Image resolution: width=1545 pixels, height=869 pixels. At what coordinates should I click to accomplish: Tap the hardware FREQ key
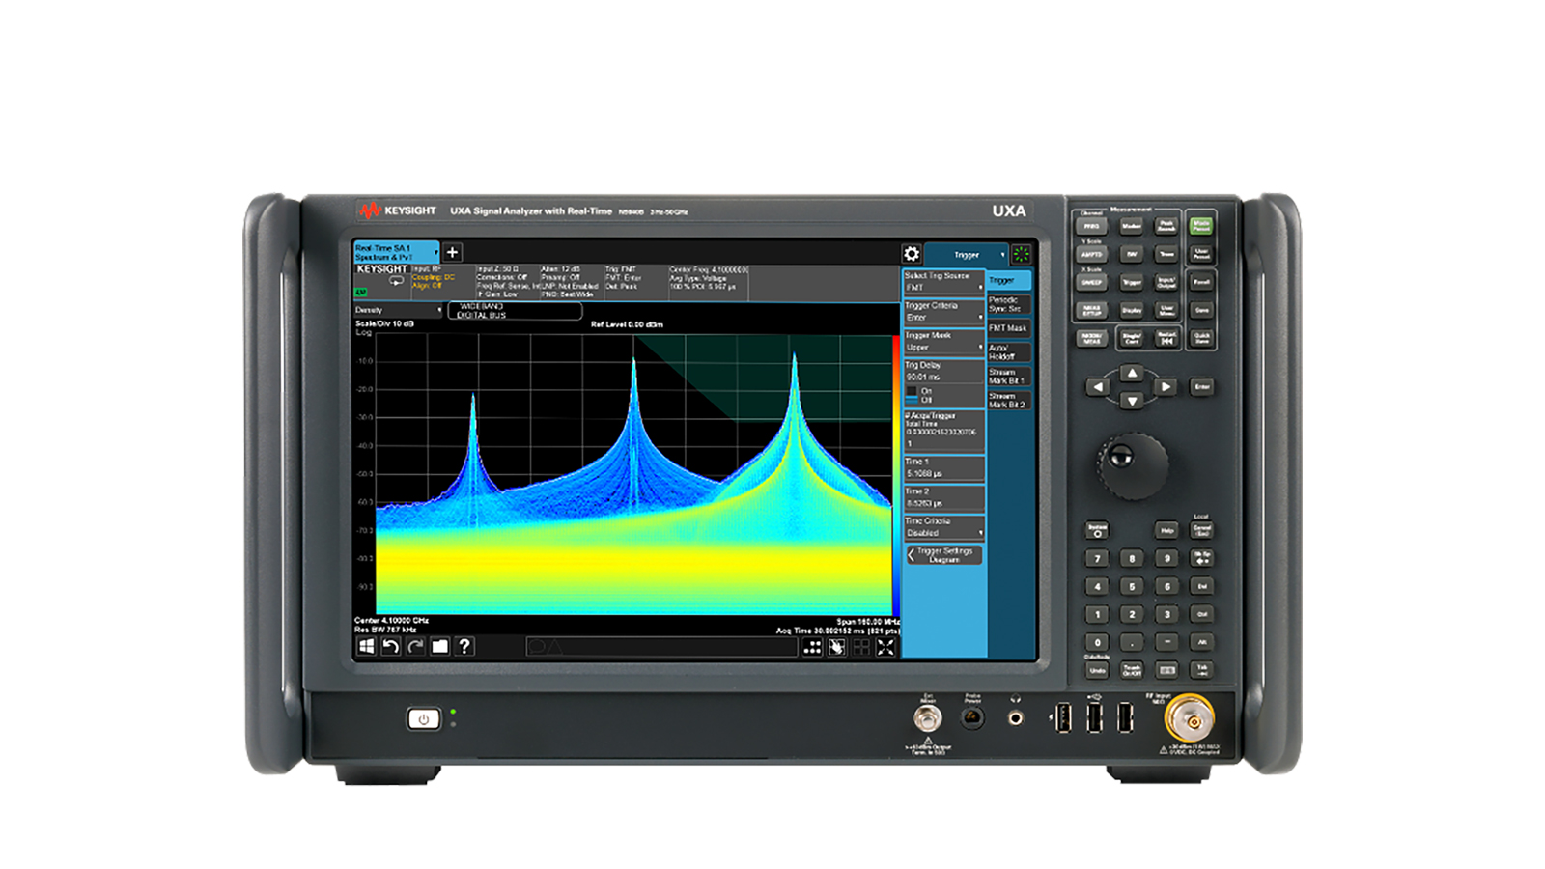(x=1091, y=226)
